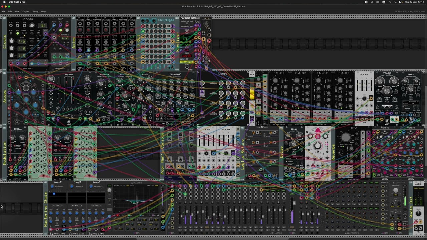
Task: Click the BPM knob on CLOCKED
Action: 32,25
